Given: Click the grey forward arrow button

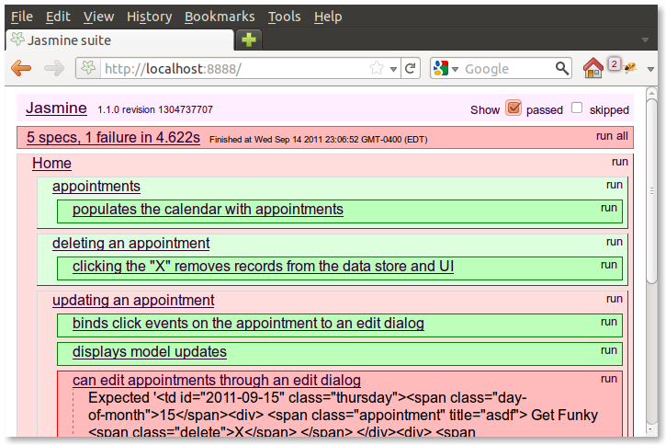Looking at the screenshot, I should pos(54,68).
